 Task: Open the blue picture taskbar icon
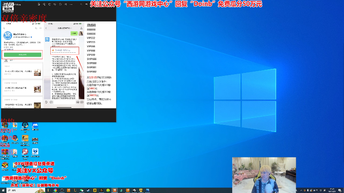pos(147,190)
